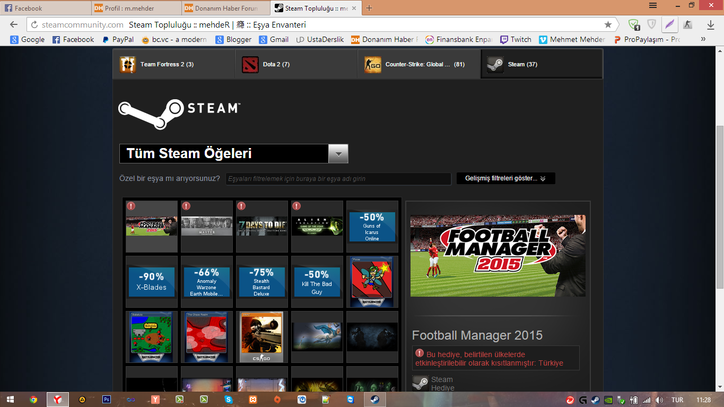Bookmark this page with the star icon
724x407 pixels.
click(608, 24)
